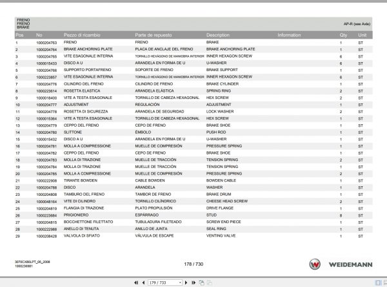This screenshot has width=387, height=287.
Task: Click the 'No' column header
Action: click(x=39, y=35)
